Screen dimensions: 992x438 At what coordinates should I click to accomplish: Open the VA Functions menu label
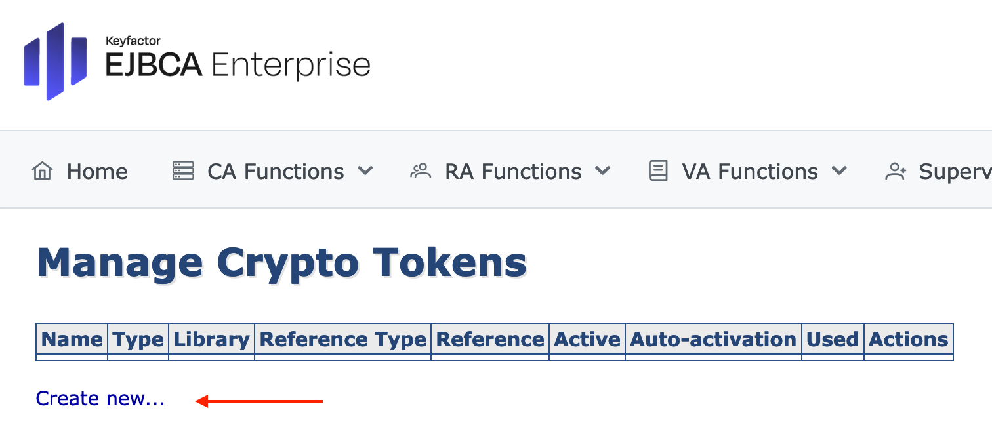click(750, 172)
